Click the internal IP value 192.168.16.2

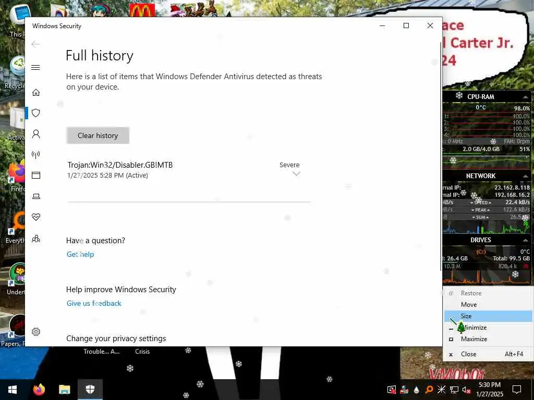512,195
